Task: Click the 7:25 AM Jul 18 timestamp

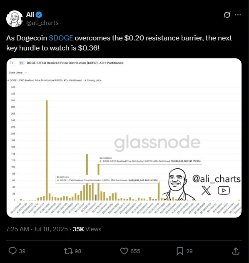Action: 37,229
